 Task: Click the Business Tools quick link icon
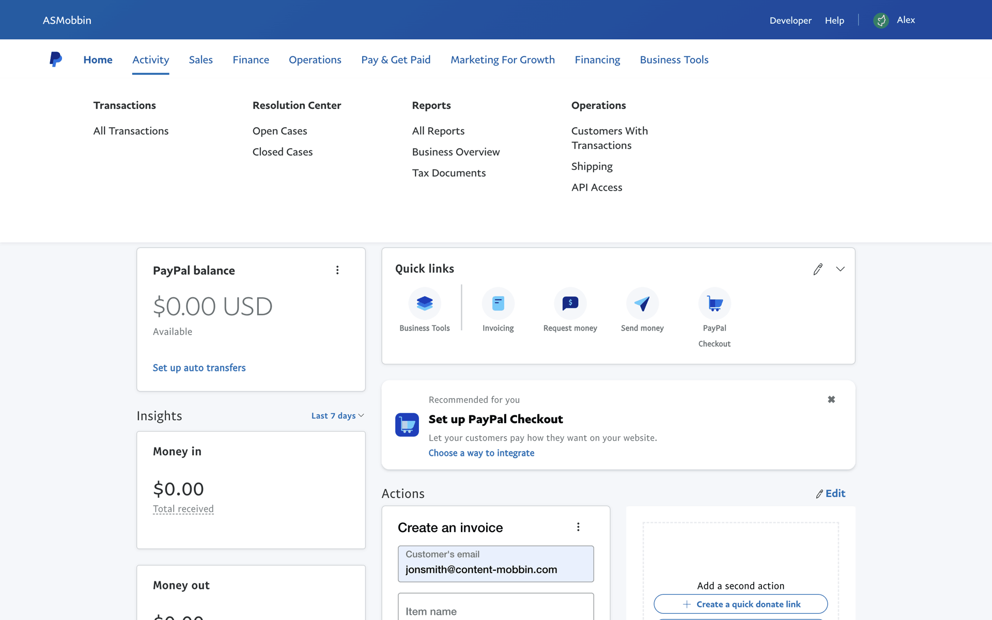425,303
